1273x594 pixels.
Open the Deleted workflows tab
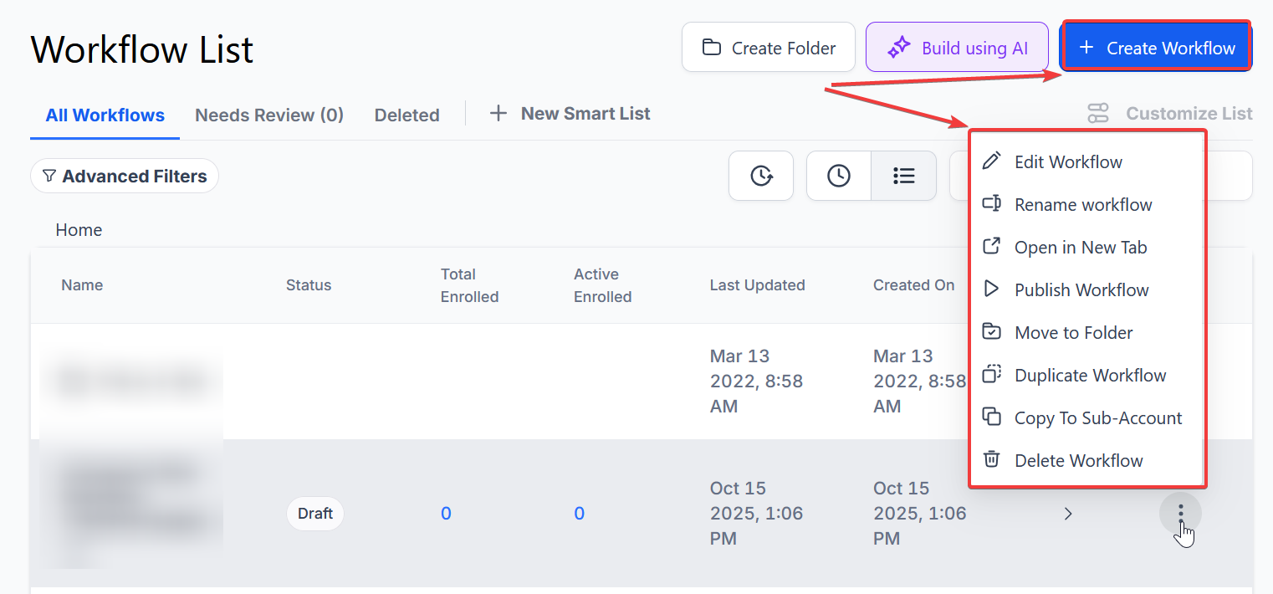pos(406,115)
